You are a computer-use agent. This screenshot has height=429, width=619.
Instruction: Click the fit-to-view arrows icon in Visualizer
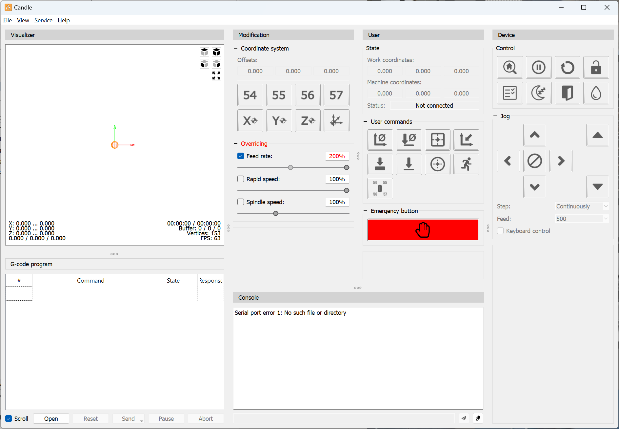point(216,75)
